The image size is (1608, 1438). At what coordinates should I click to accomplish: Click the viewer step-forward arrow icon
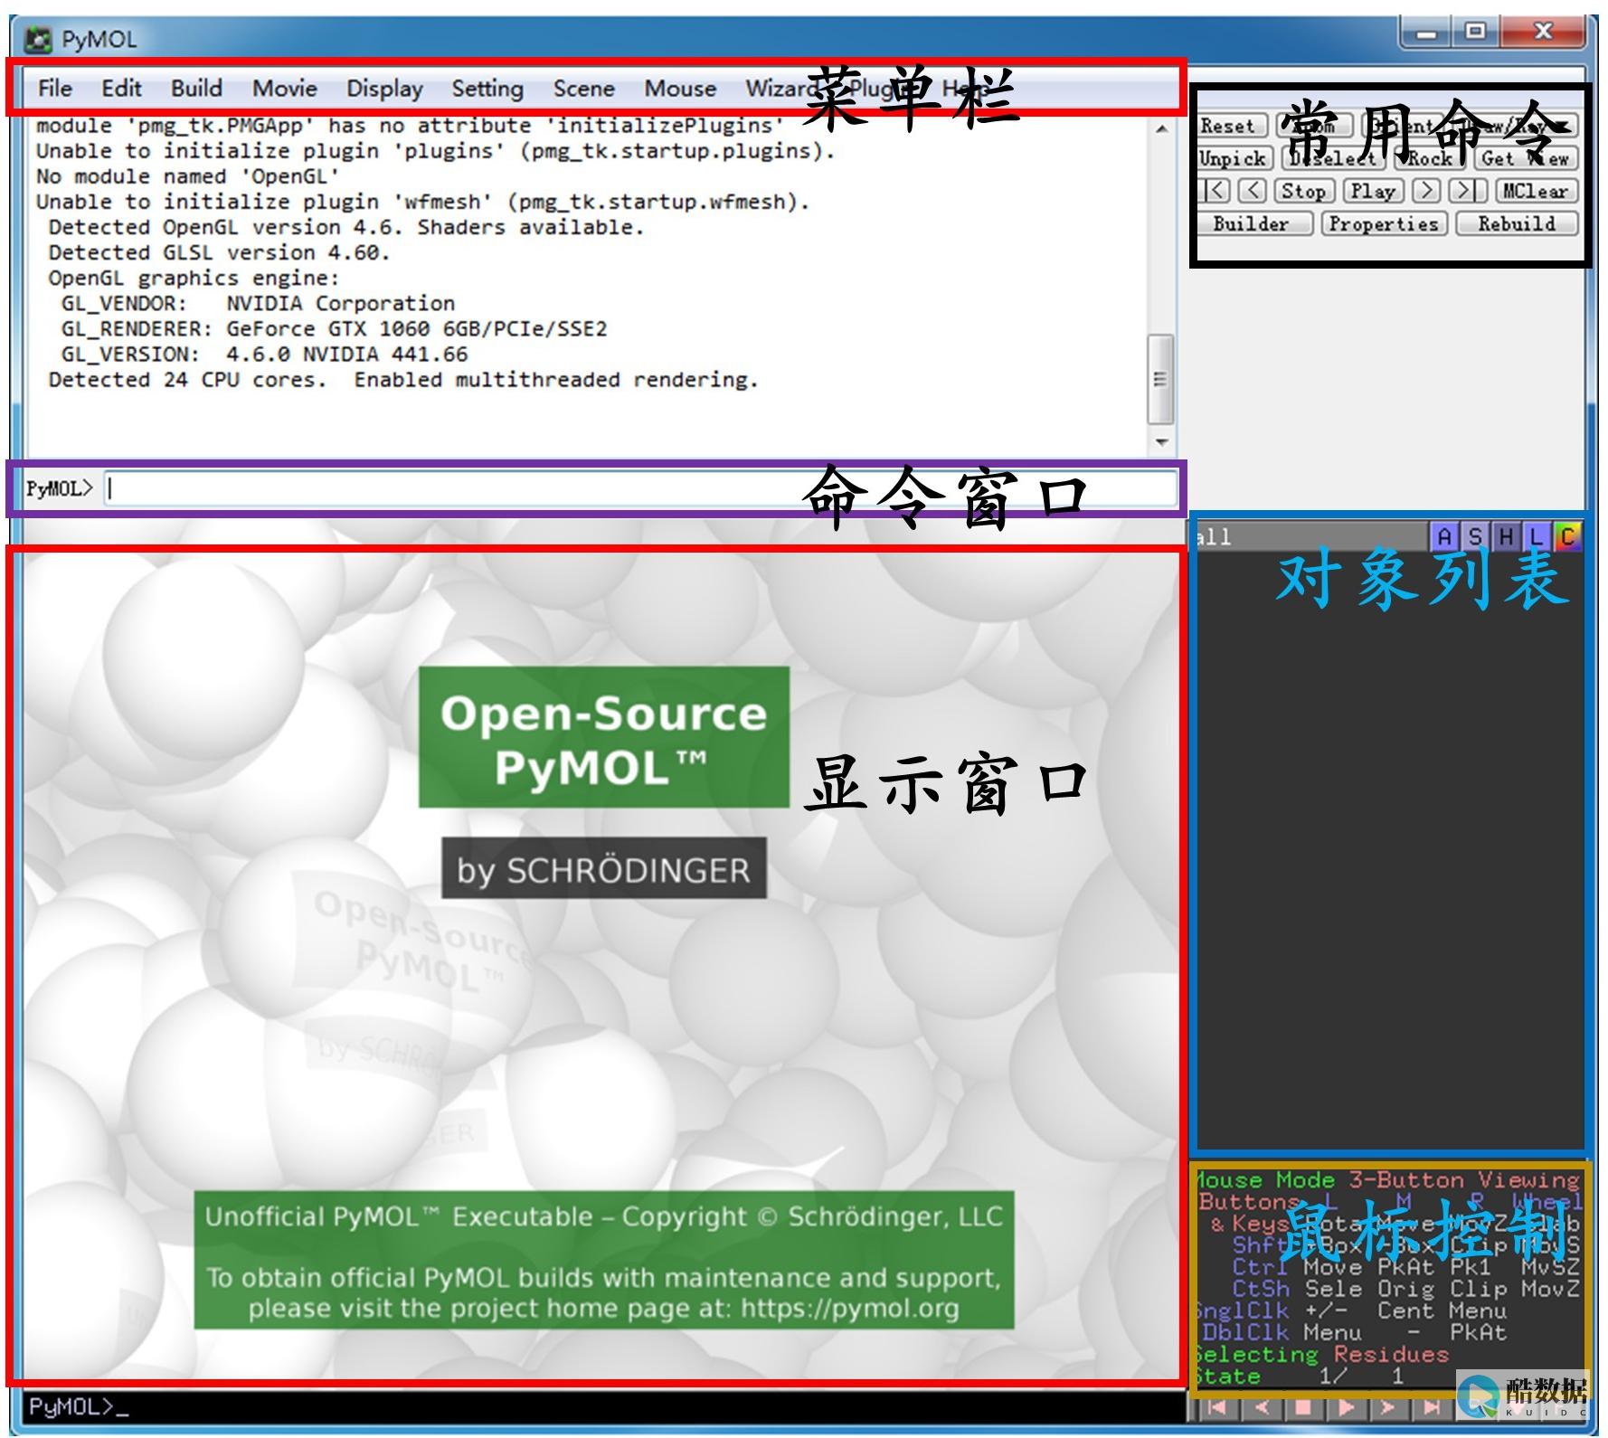click(1388, 1408)
